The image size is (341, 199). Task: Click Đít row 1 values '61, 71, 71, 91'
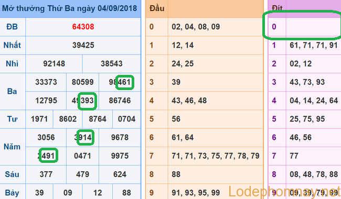pyautogui.click(x=314, y=45)
